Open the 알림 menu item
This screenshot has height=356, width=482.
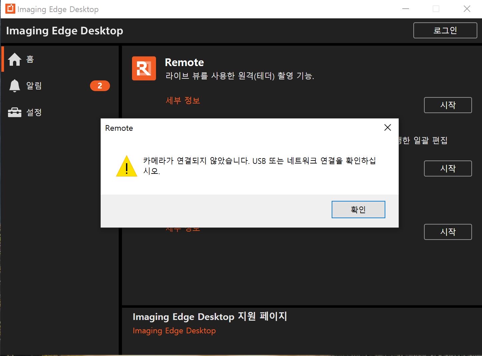pos(60,86)
